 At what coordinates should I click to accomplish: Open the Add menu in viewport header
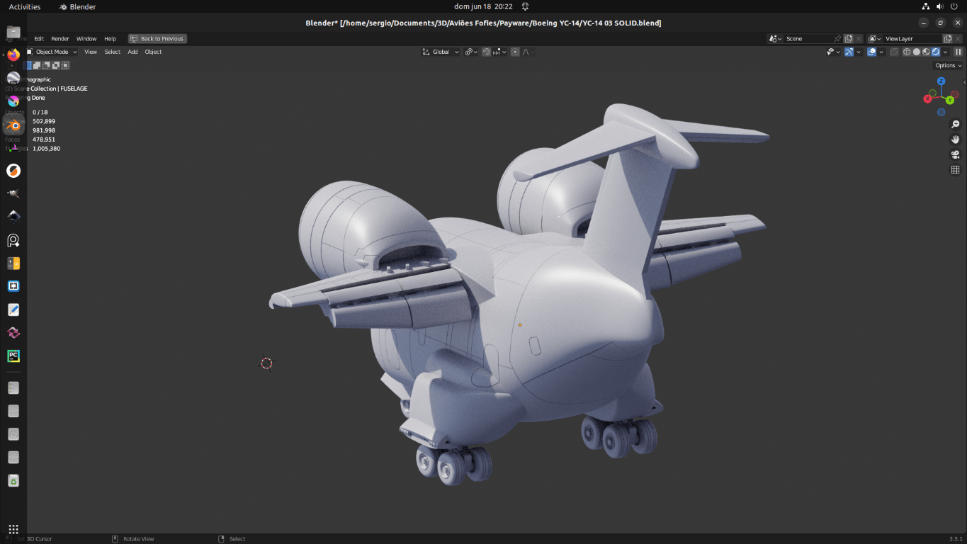coord(132,52)
